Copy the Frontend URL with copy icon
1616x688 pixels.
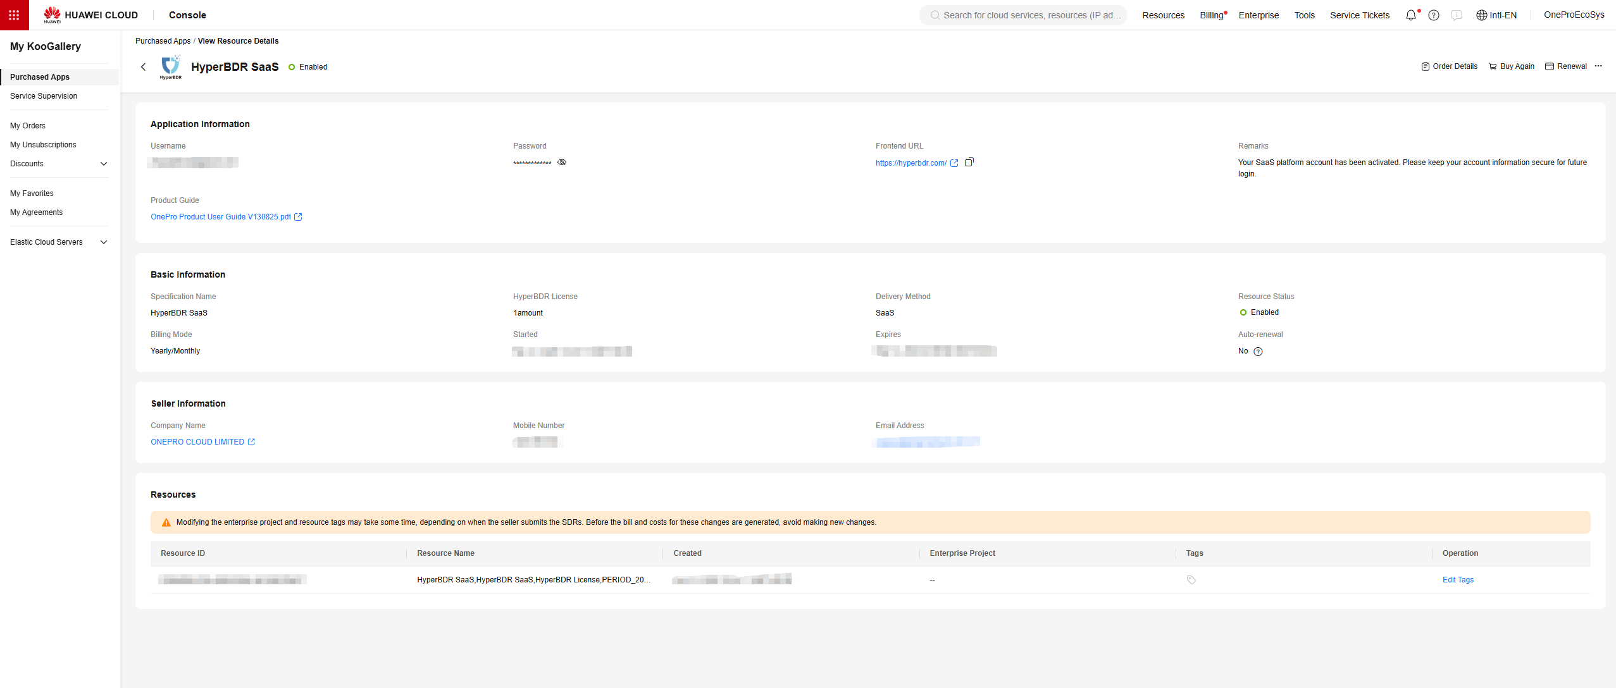click(x=969, y=163)
